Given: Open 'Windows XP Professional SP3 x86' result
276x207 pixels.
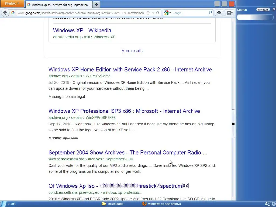Looking at the screenshot, I should [x=124, y=111].
